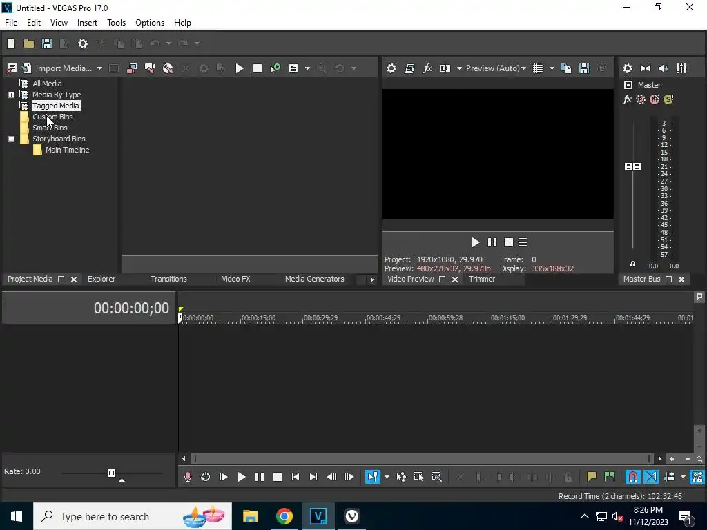The image size is (707, 530).
Task: Select All Media in the tree
Action: [47, 84]
